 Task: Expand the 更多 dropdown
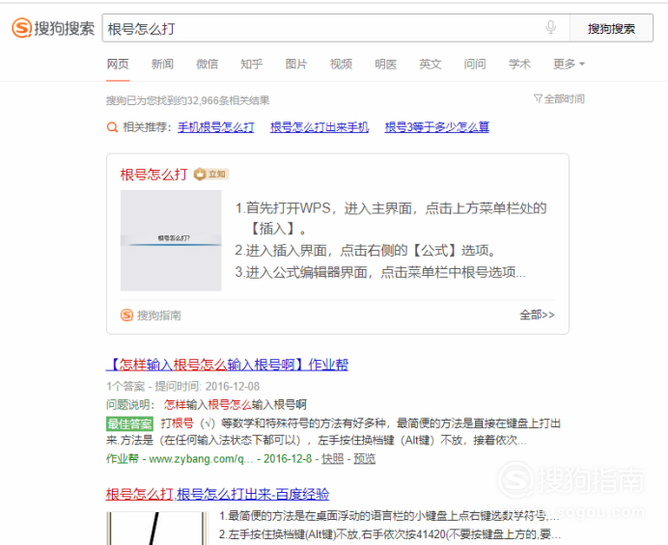click(569, 64)
